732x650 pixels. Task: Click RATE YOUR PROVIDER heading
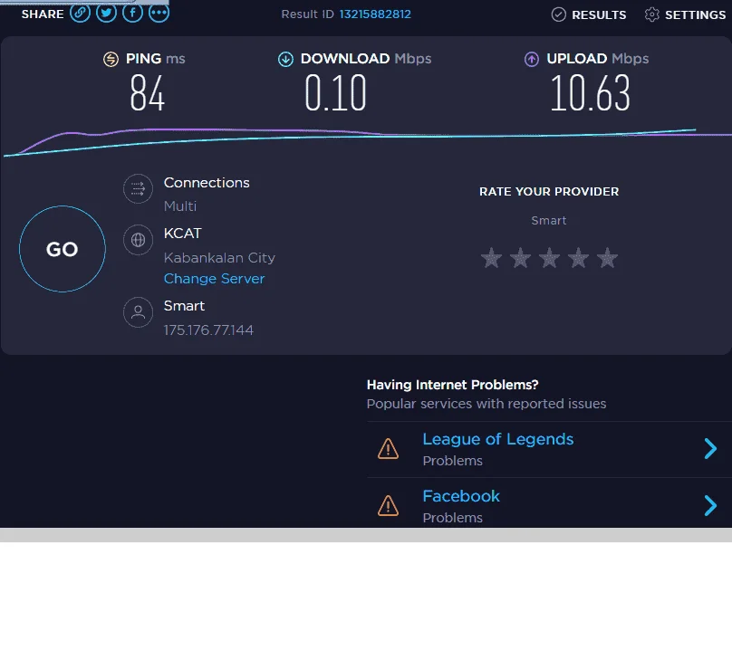pos(549,192)
